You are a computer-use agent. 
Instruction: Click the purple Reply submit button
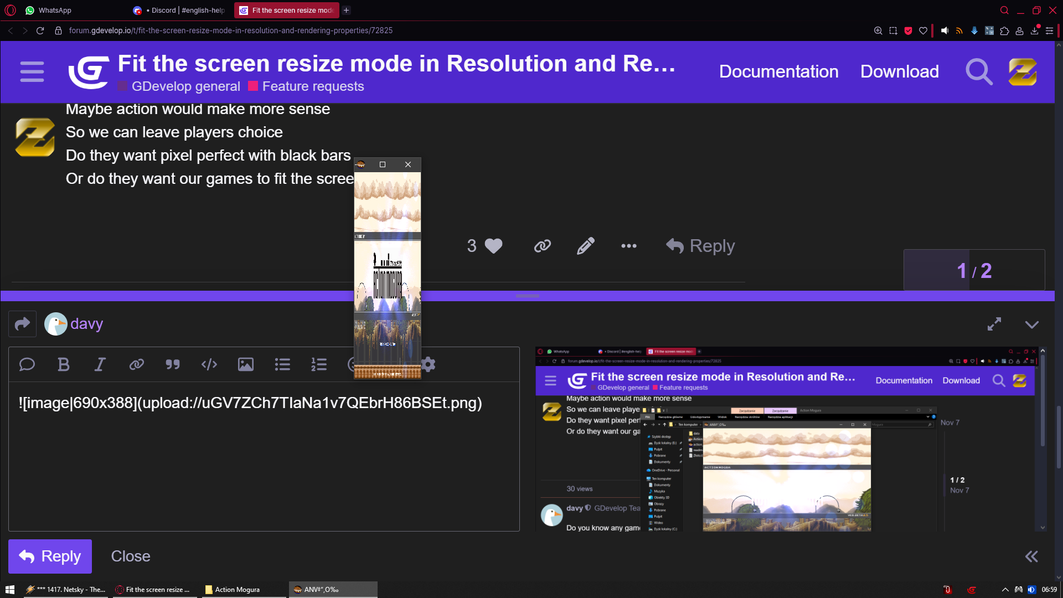click(50, 556)
